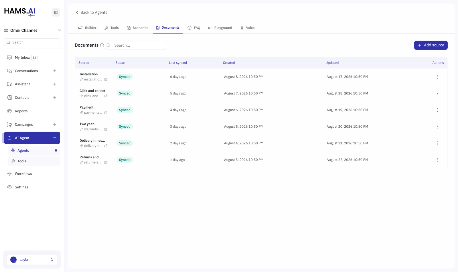Click 'Delivery times...' source name
Viewport: 458px width, 272px height.
click(x=92, y=141)
